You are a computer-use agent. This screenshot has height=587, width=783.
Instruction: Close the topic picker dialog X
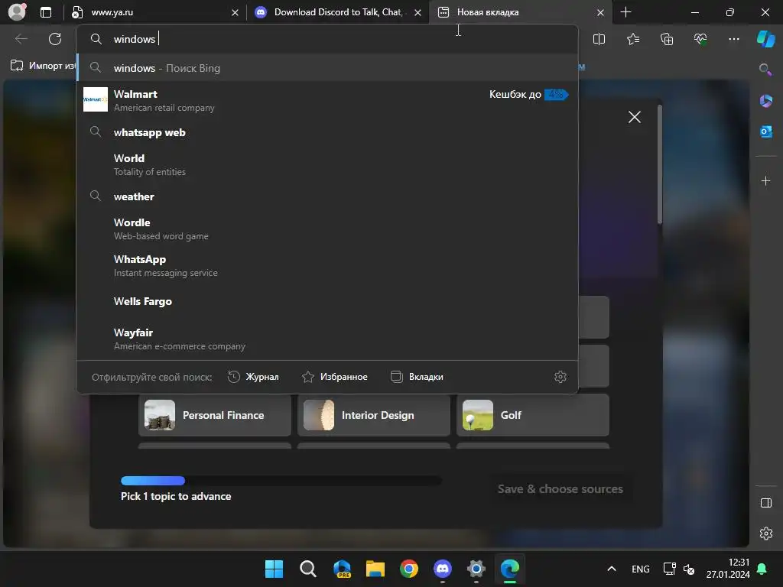click(x=634, y=117)
